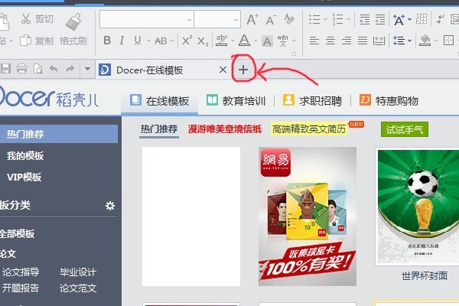This screenshot has width=459, height=306.
Task: Toggle italic text formatting
Action: coord(122,41)
